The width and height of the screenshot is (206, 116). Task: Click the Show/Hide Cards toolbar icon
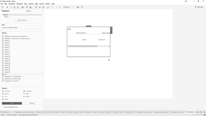(x=78, y=7)
